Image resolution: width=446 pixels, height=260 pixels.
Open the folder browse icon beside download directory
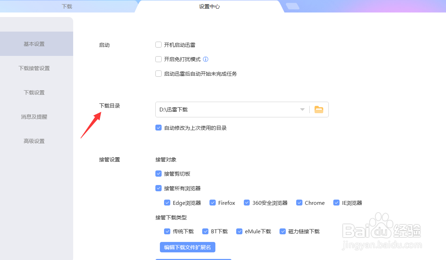click(x=318, y=109)
